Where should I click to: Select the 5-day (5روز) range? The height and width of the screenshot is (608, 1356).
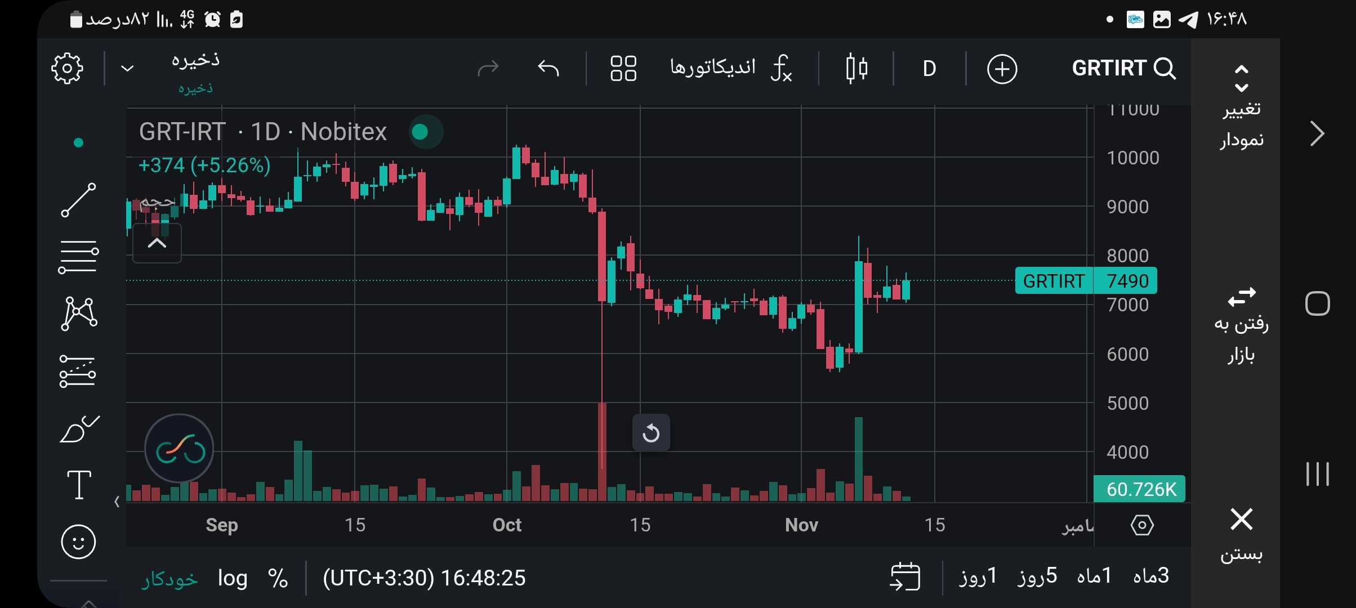(x=1037, y=576)
